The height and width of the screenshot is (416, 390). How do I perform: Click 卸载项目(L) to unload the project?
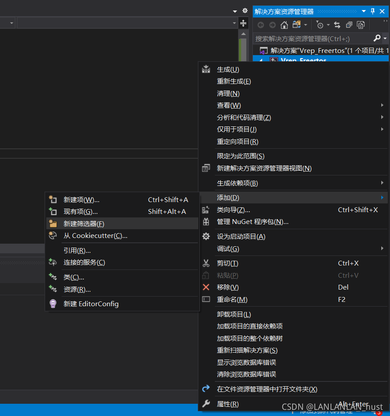228,314
